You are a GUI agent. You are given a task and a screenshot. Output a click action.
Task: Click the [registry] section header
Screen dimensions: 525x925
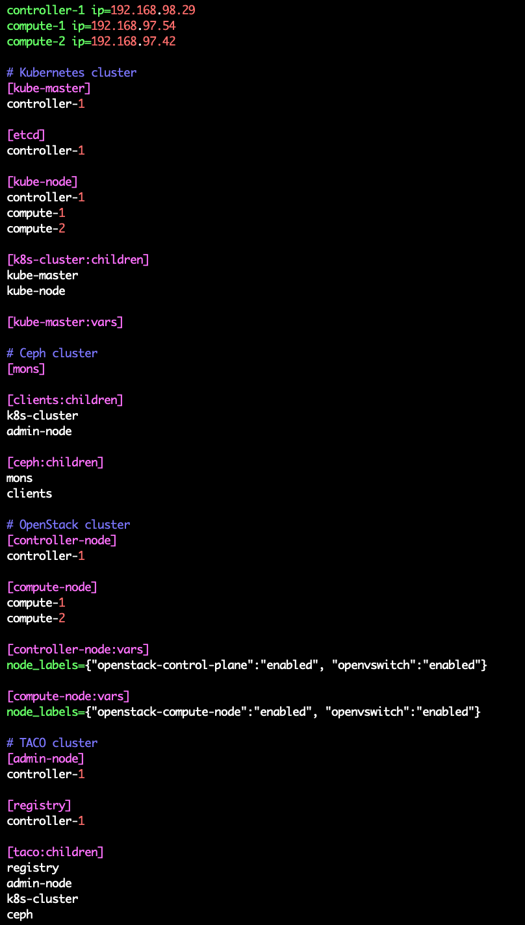tap(39, 805)
